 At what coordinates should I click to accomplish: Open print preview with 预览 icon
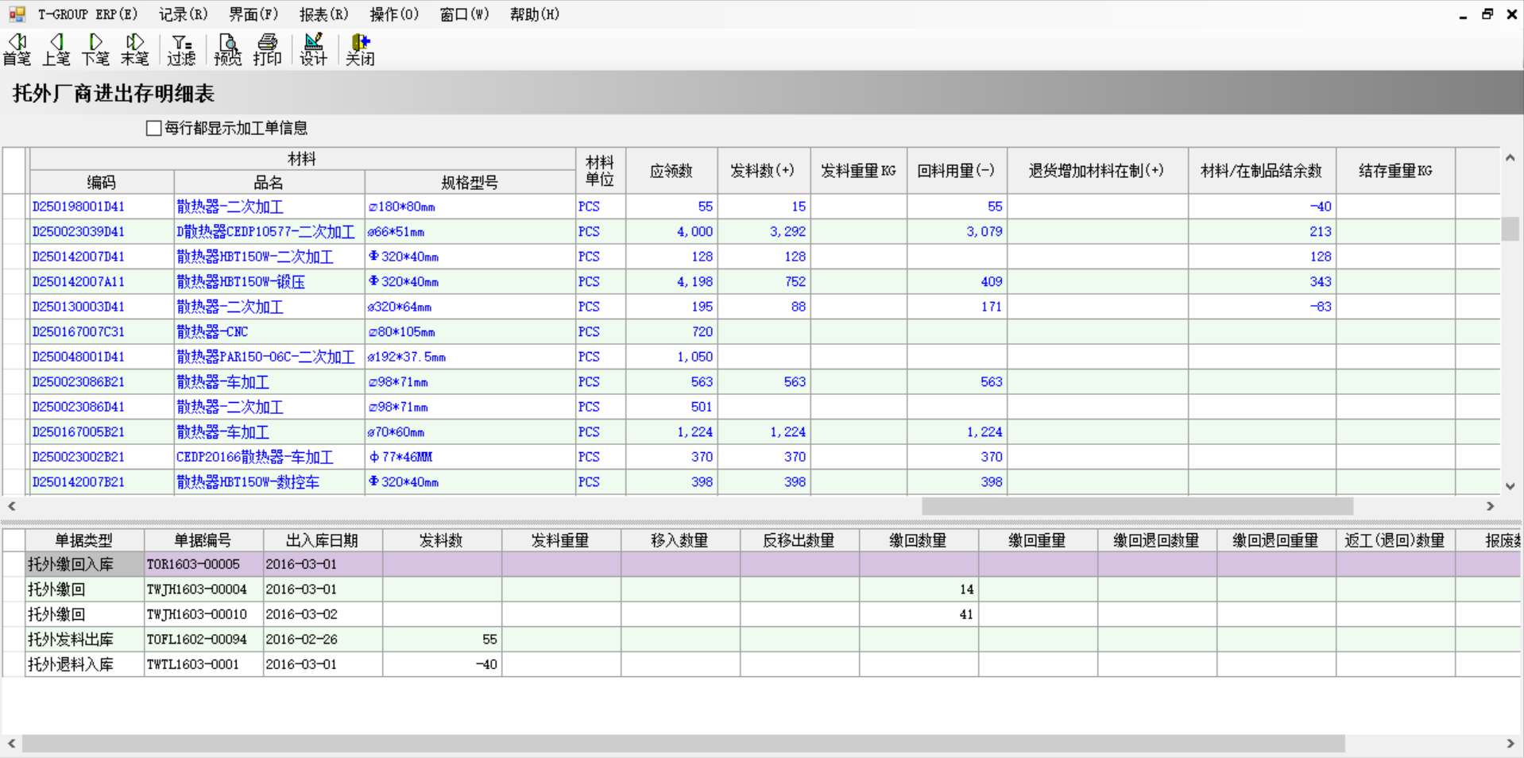(x=228, y=49)
